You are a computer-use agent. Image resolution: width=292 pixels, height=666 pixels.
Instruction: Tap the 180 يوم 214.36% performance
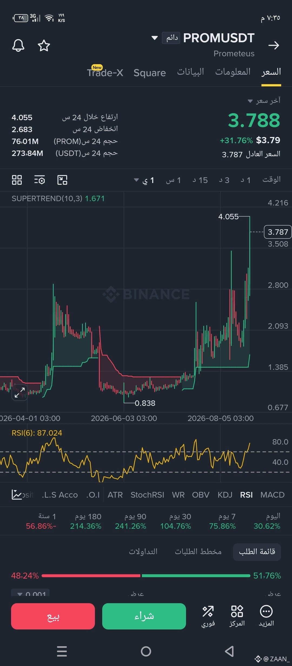(x=86, y=521)
